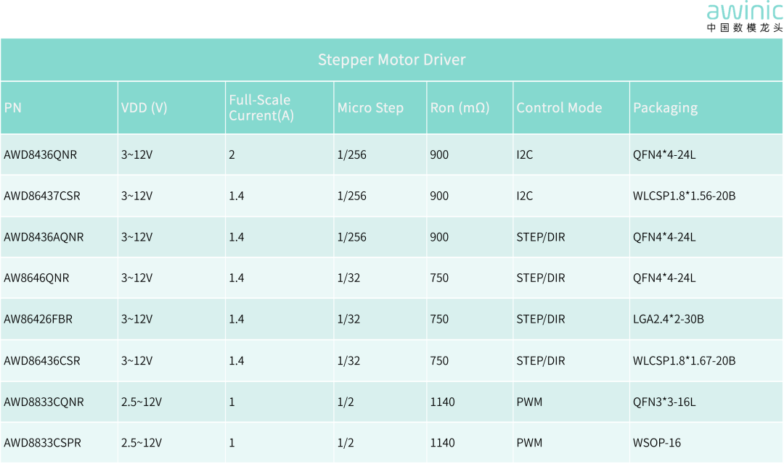This screenshot has height=464, width=784.
Task: Click the Micro Step column header
Action: pyautogui.click(x=370, y=108)
